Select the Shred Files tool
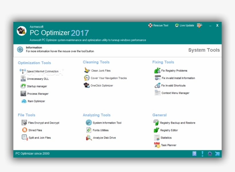 [34, 130]
